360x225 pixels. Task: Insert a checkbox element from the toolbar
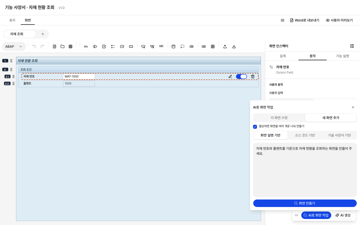pos(104,46)
